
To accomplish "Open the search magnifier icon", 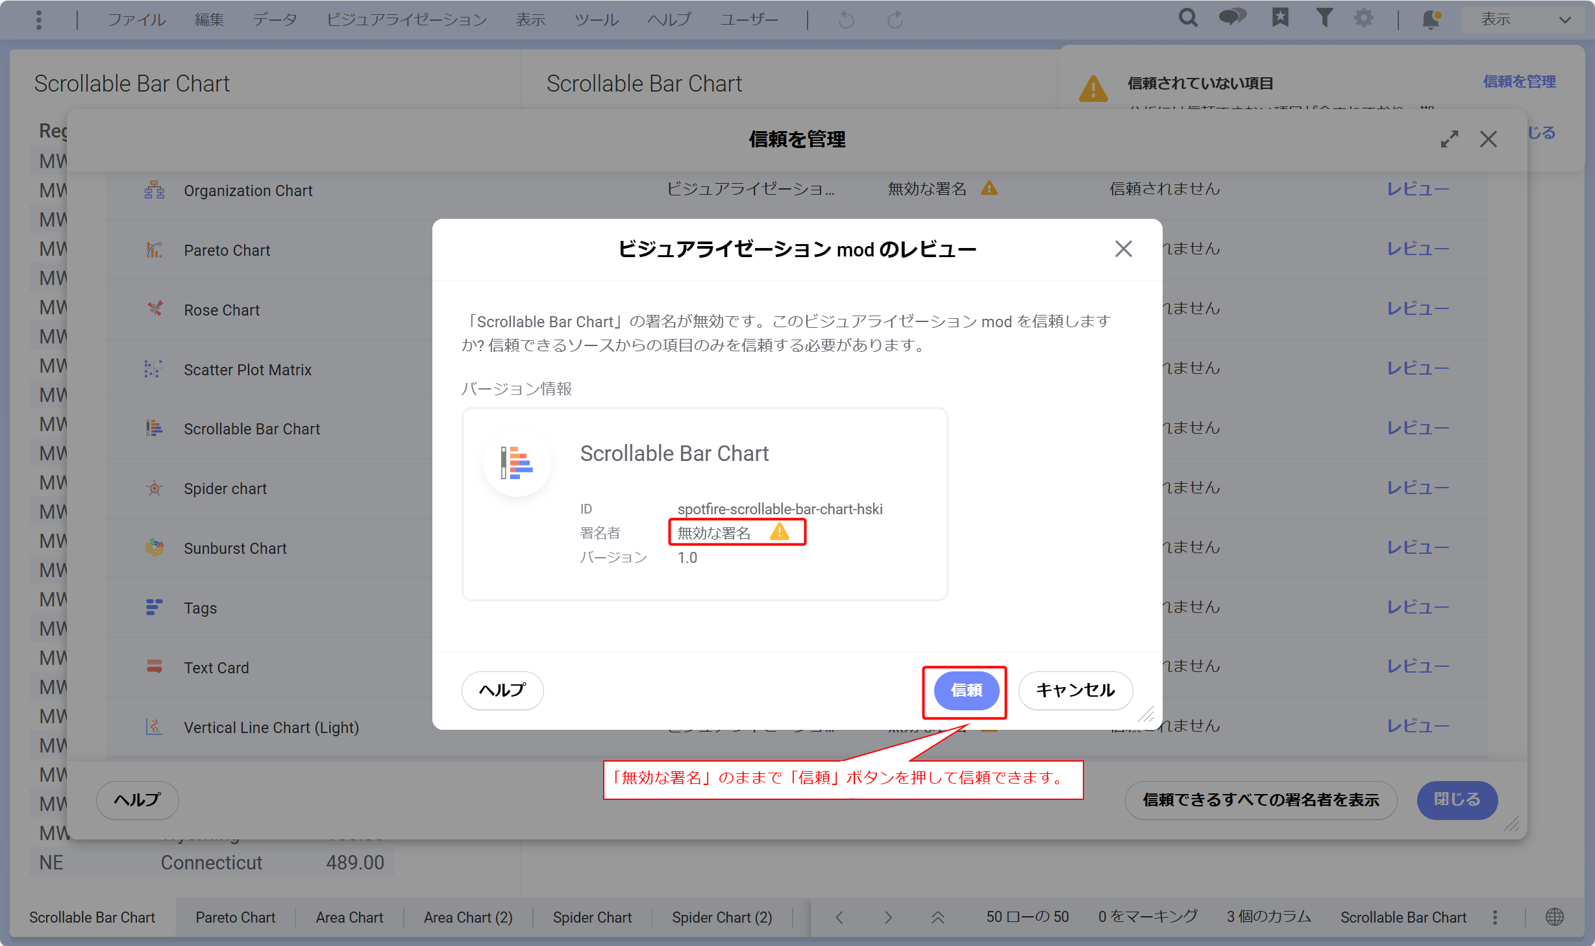I will tap(1188, 18).
